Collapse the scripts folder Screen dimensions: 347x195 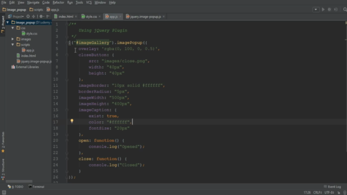(13, 44)
